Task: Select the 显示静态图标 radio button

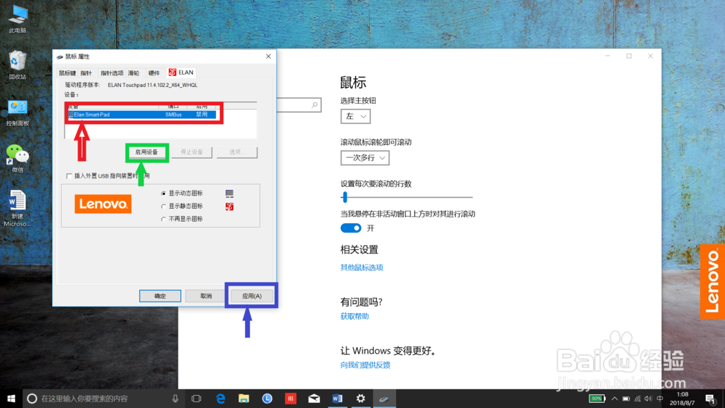Action: click(163, 207)
